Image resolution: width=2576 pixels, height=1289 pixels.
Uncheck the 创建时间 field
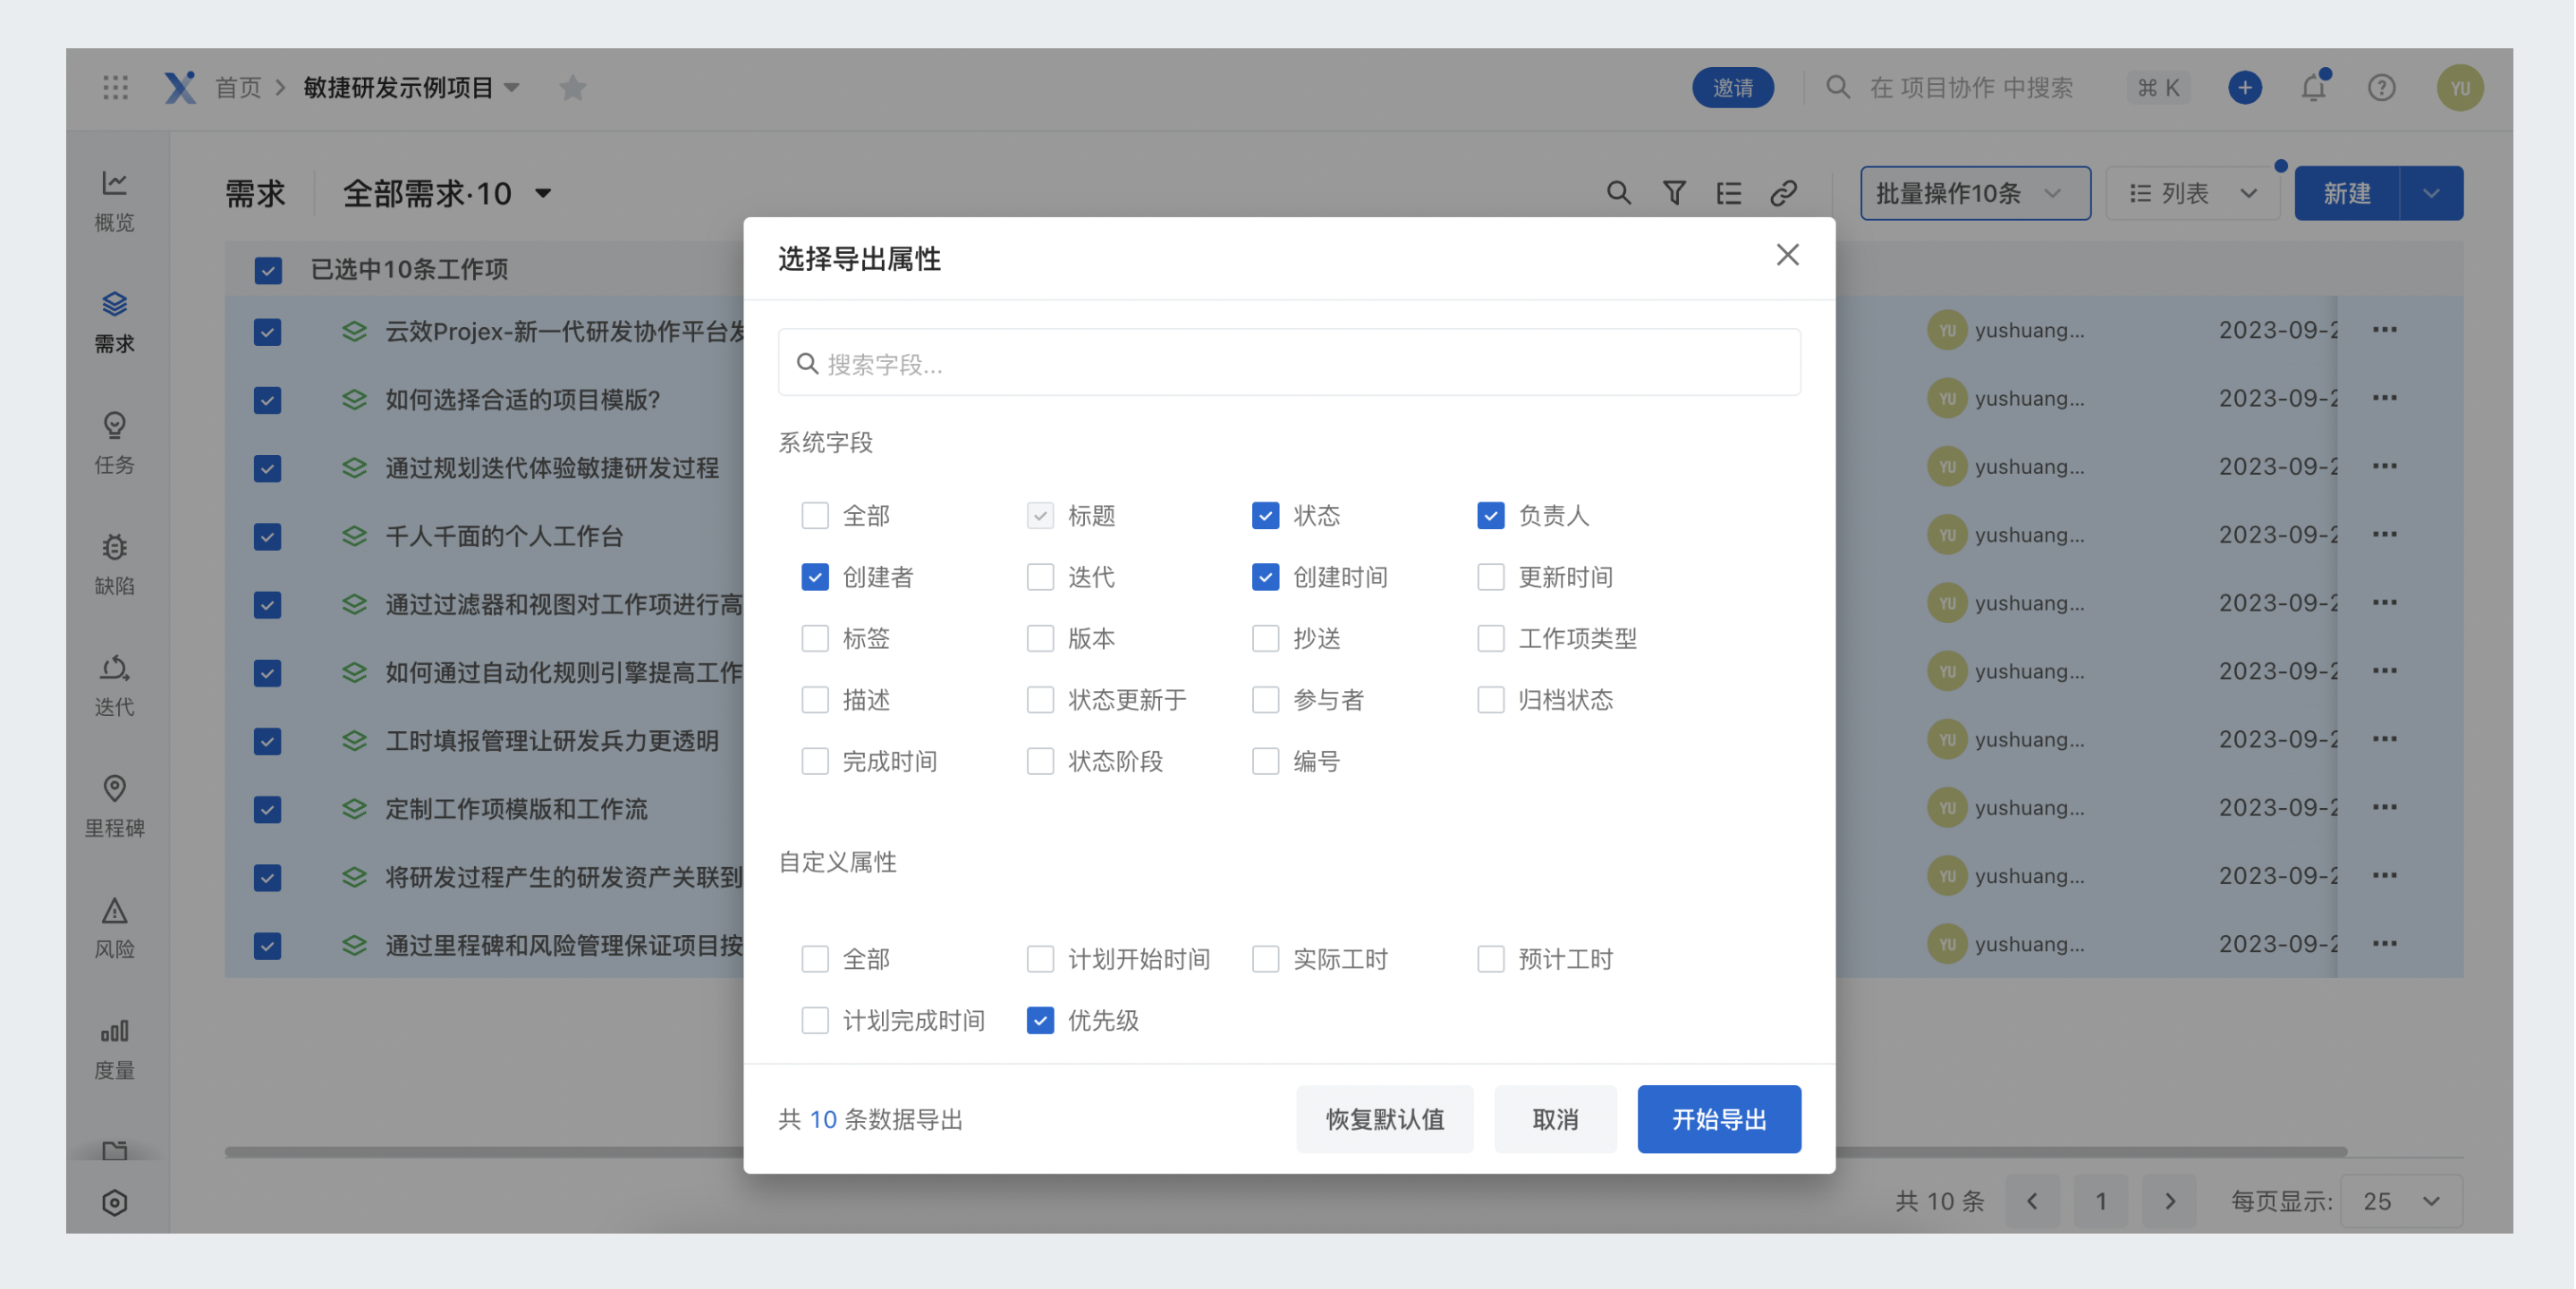pos(1265,577)
